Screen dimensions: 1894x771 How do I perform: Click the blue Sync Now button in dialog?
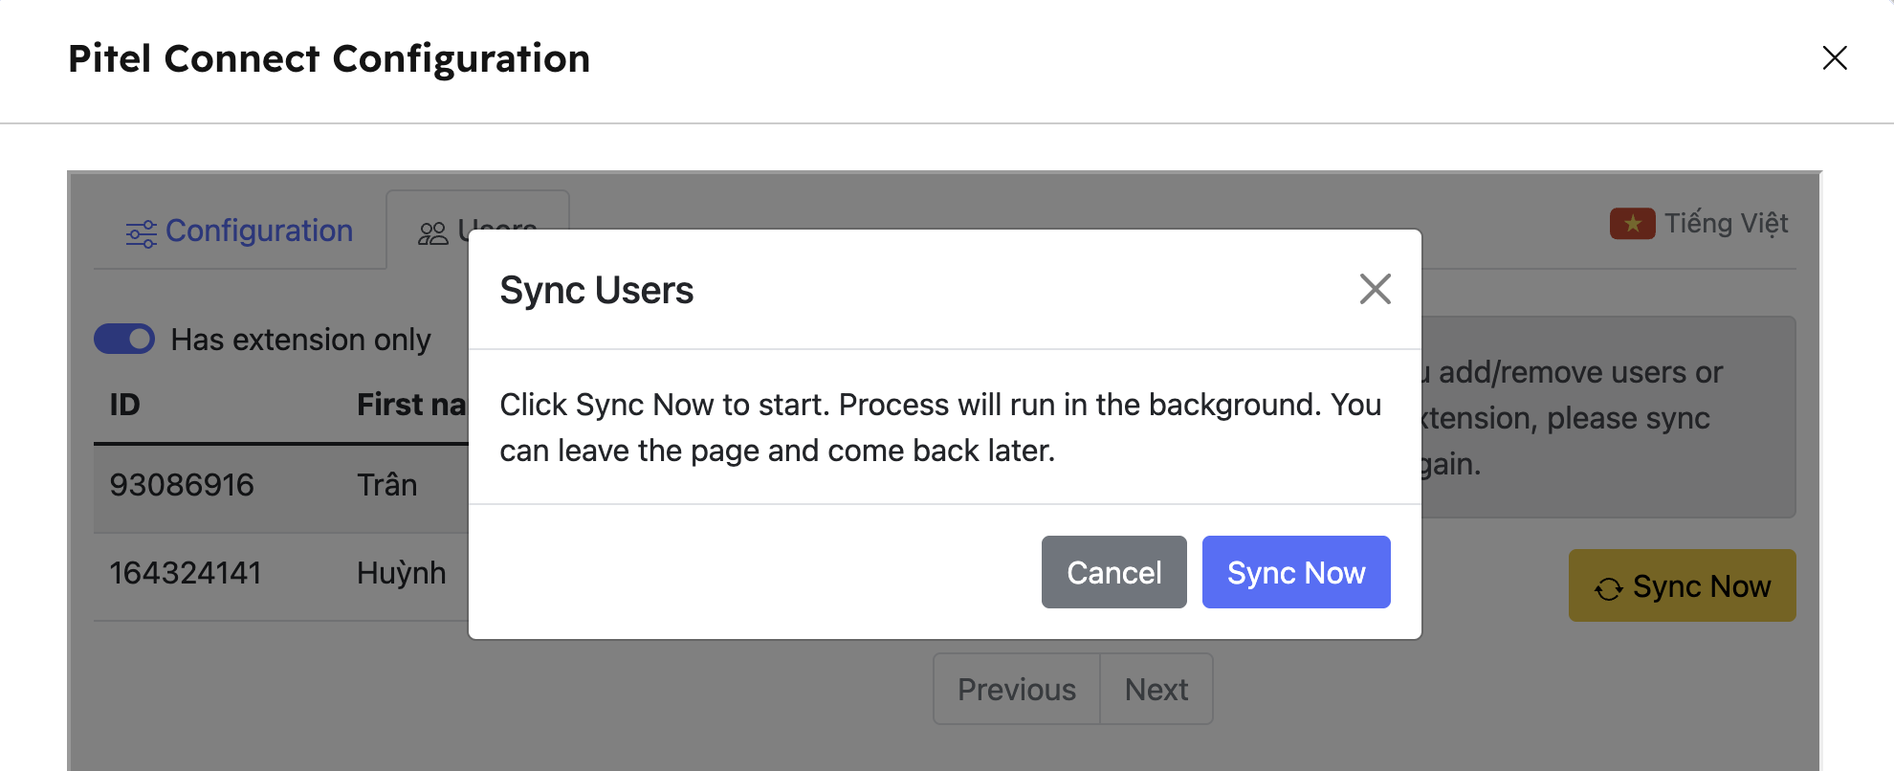1296,572
